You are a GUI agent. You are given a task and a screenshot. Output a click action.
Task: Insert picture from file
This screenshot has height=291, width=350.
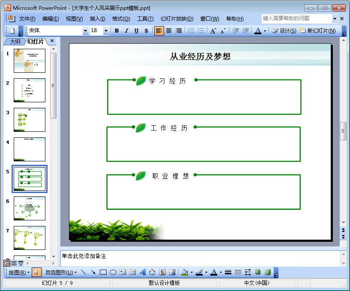[x=172, y=272]
